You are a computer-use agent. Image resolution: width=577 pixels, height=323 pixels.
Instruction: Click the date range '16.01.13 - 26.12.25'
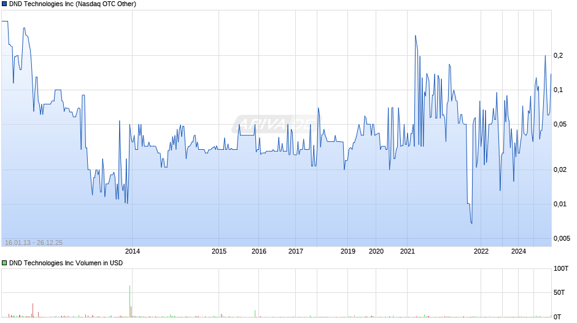(x=34, y=243)
